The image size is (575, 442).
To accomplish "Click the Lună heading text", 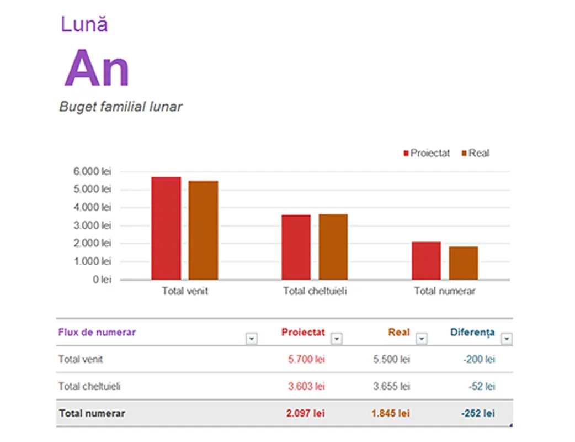I will 84,24.
